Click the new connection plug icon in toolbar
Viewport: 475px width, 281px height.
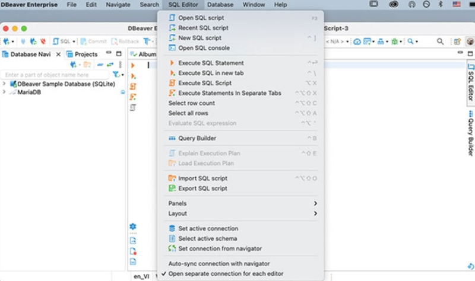click(7, 41)
